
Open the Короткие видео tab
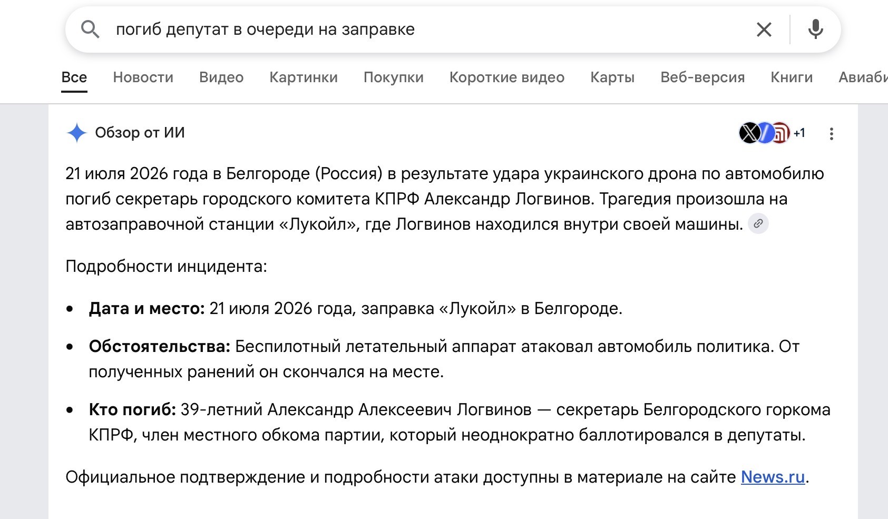(507, 77)
